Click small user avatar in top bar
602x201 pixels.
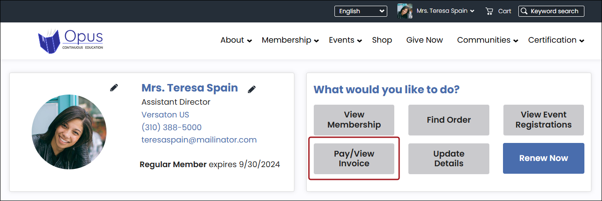404,11
